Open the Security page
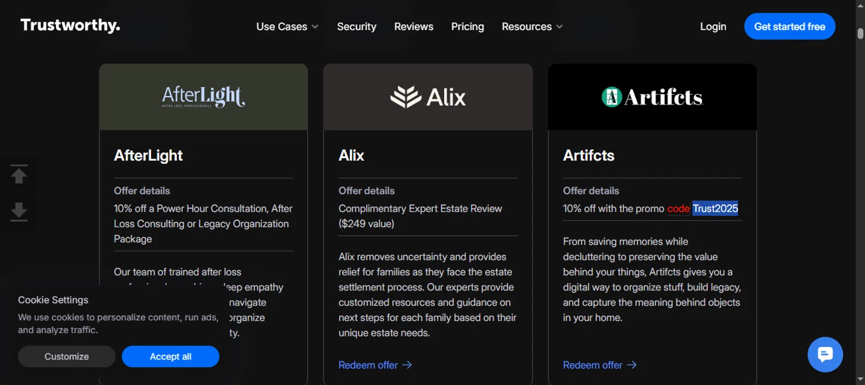Screen dimensions: 865x385 (x=356, y=27)
